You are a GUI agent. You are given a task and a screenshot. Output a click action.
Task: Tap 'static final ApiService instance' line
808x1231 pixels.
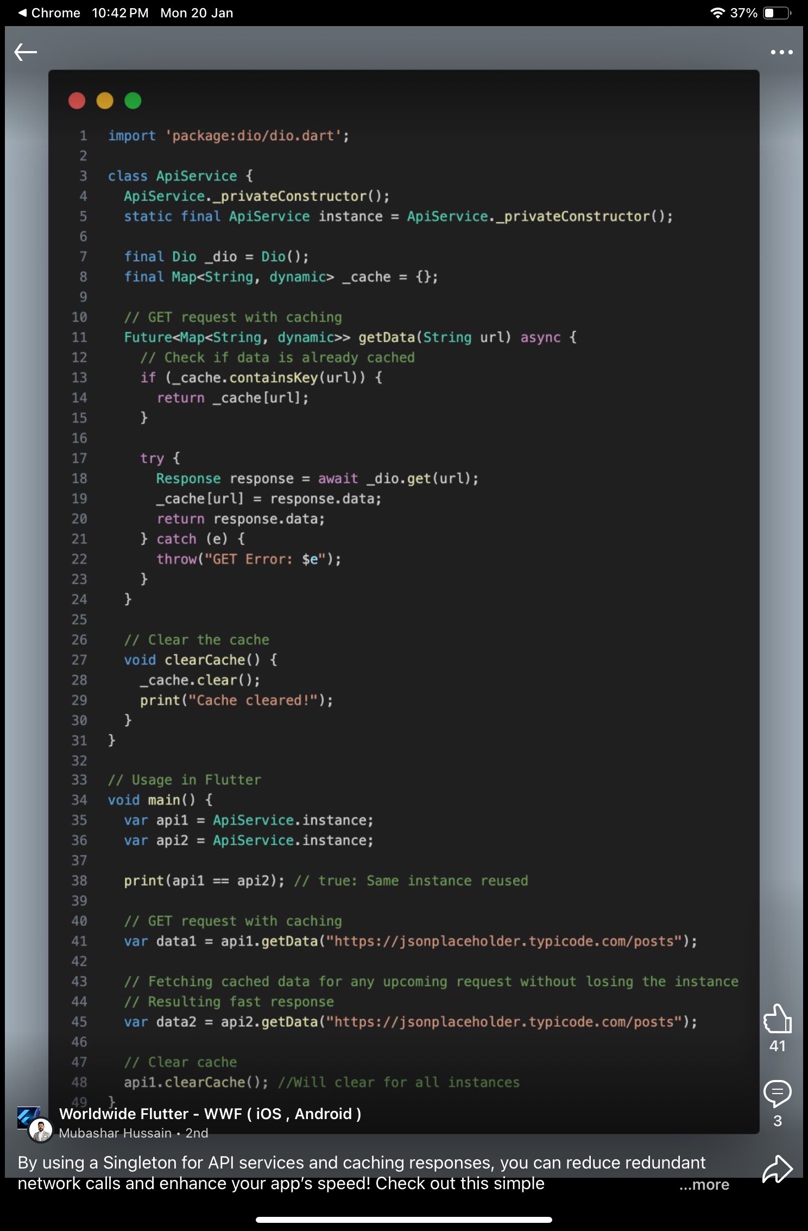click(399, 216)
